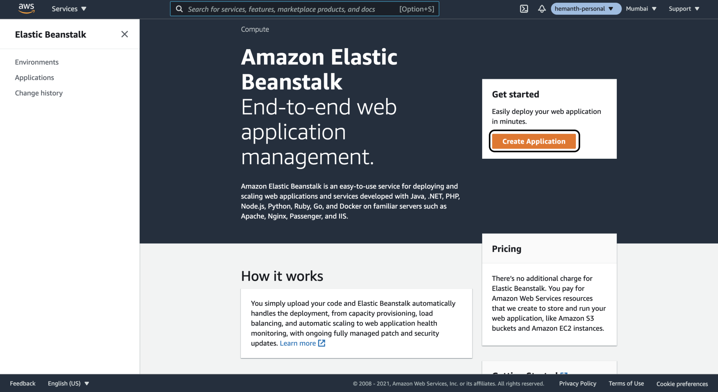Change language via English (US) dropdown
Image resolution: width=718 pixels, height=392 pixels.
[x=68, y=383]
